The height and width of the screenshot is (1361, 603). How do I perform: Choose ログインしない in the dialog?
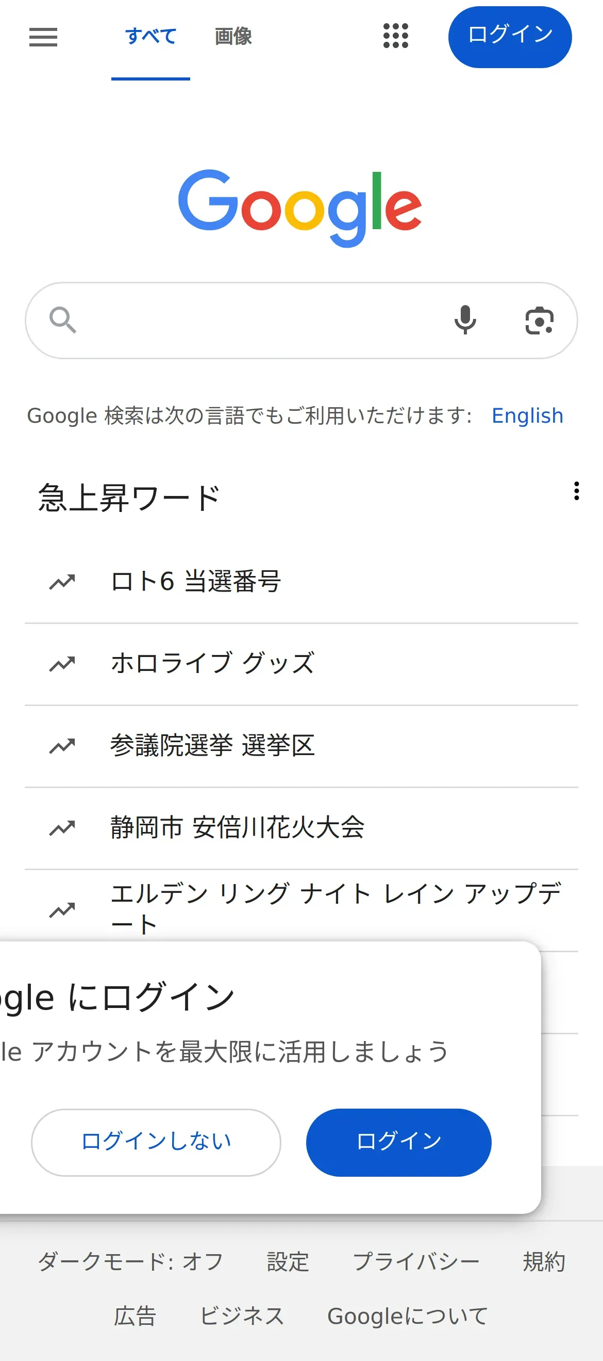[156, 1142]
